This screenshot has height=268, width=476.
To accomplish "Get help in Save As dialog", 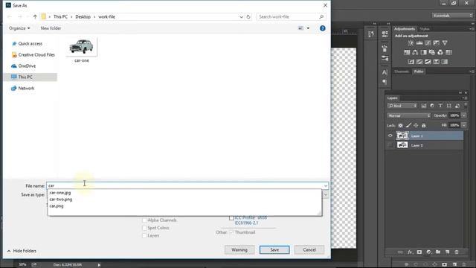I will click(322, 28).
